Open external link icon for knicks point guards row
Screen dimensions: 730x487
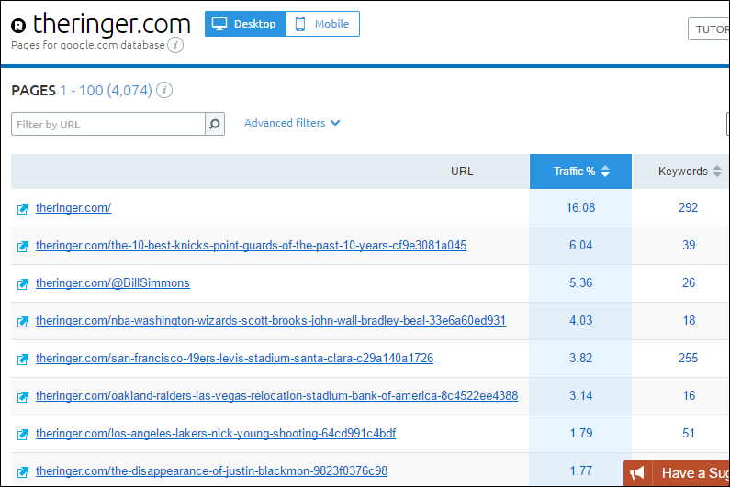click(x=23, y=247)
